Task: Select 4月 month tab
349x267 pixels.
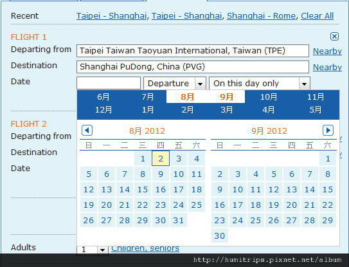Action: (269, 110)
